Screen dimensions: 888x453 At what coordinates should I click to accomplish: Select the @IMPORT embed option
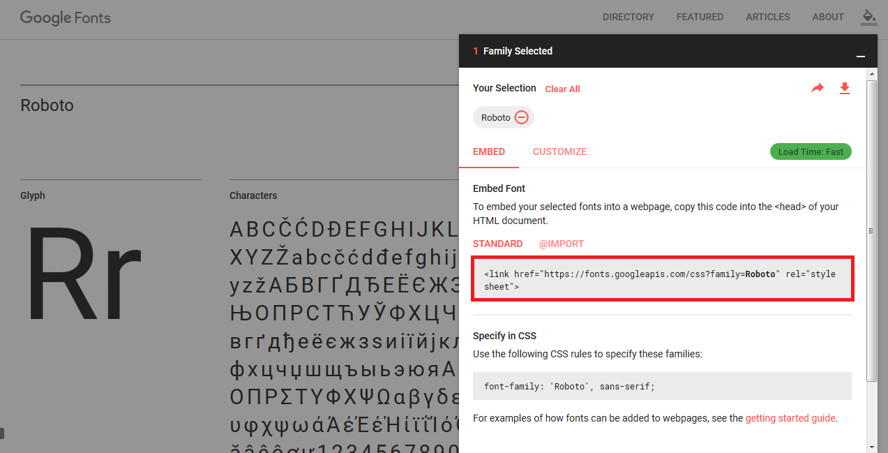click(x=562, y=244)
